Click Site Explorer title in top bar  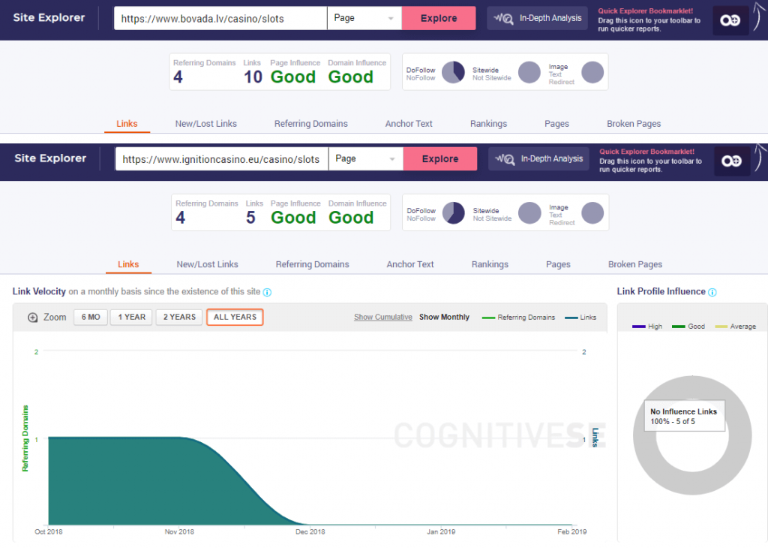49,18
